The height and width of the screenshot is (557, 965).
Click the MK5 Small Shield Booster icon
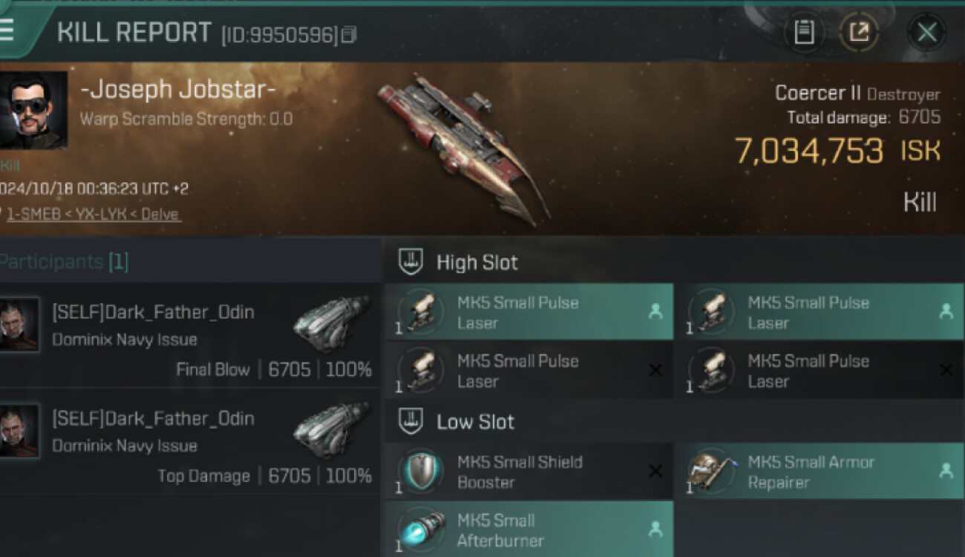(x=421, y=472)
